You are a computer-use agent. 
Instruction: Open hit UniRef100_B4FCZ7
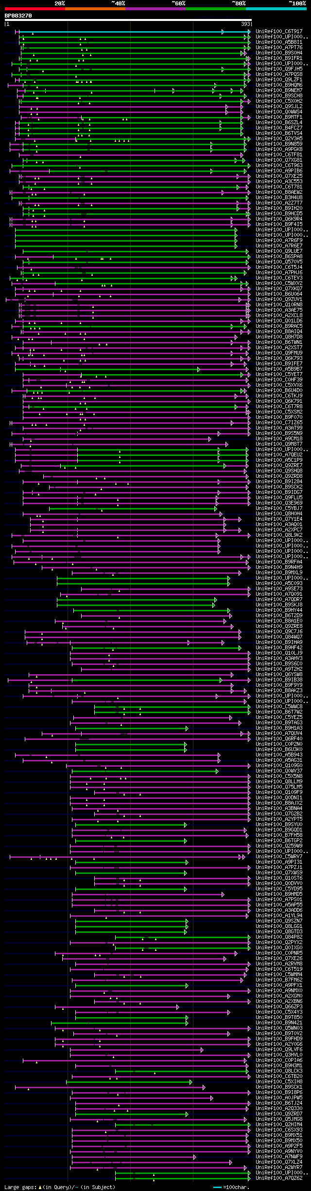[279, 128]
